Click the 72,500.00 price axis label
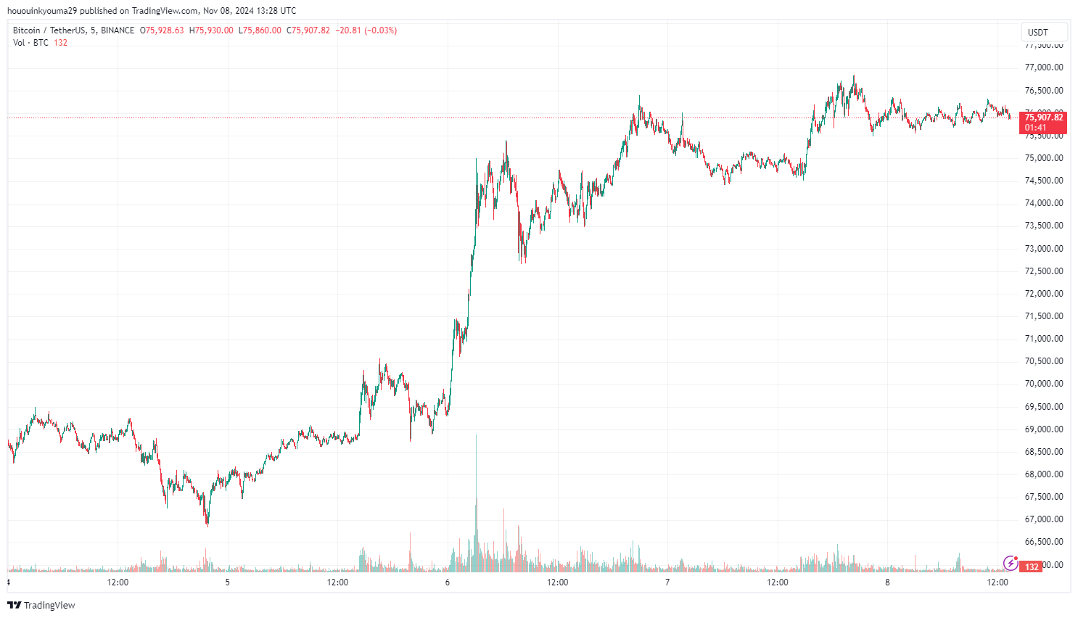The width and height of the screenshot is (1078, 618). (x=1044, y=271)
